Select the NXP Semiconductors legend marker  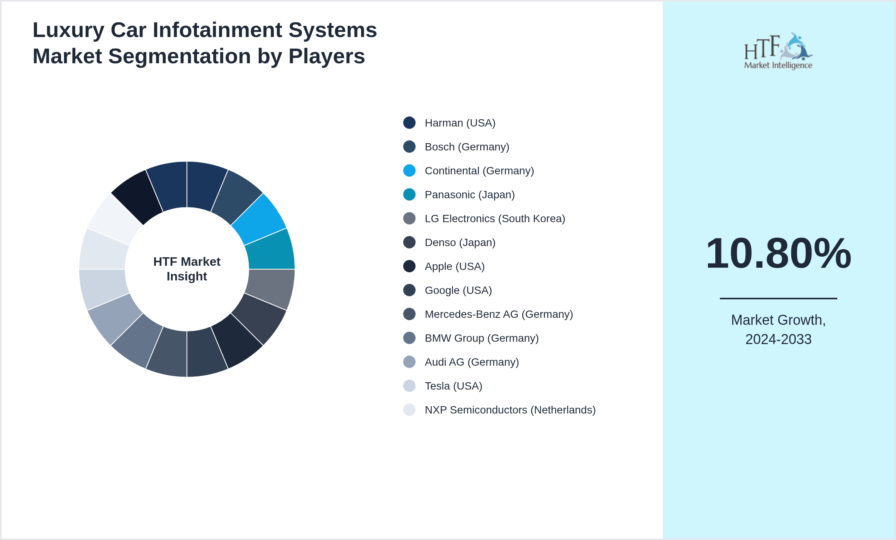(x=409, y=410)
